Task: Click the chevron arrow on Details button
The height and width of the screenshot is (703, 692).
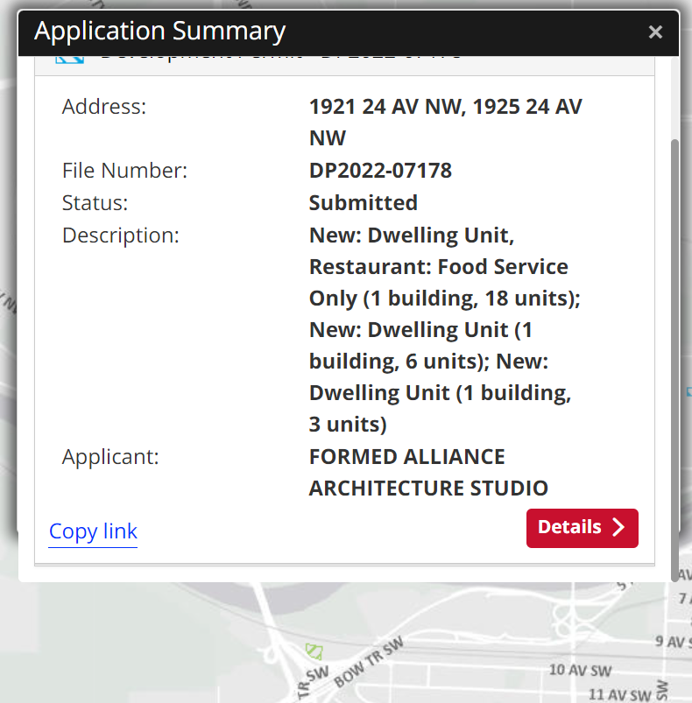Action: pos(618,527)
